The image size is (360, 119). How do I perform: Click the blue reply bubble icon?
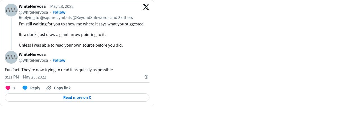coord(25,88)
